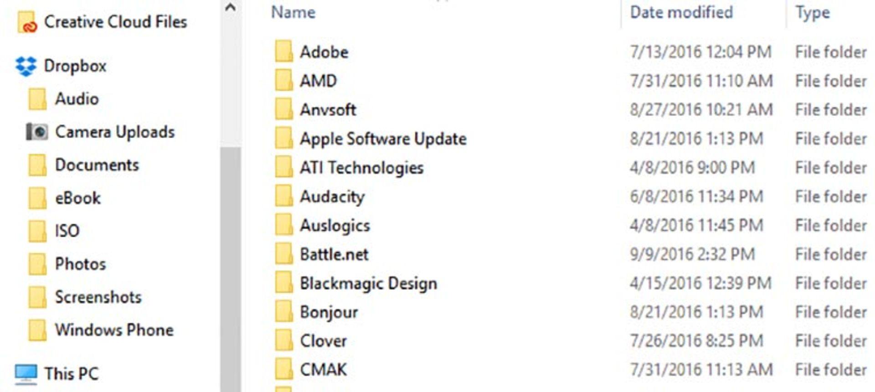Image resolution: width=875 pixels, height=392 pixels.
Task: Click the Screenshots folder icon
Action: click(37, 297)
